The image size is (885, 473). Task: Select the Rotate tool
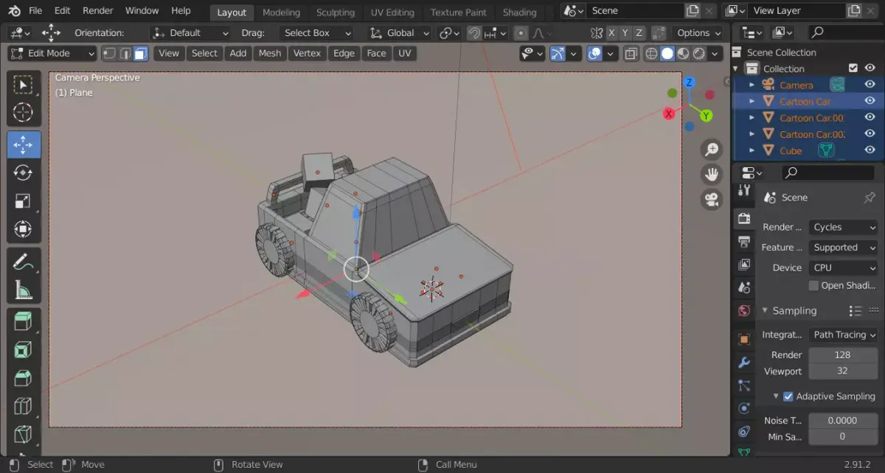tap(24, 172)
